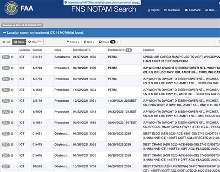Open the Count 19 dropdown

tap(108, 42)
